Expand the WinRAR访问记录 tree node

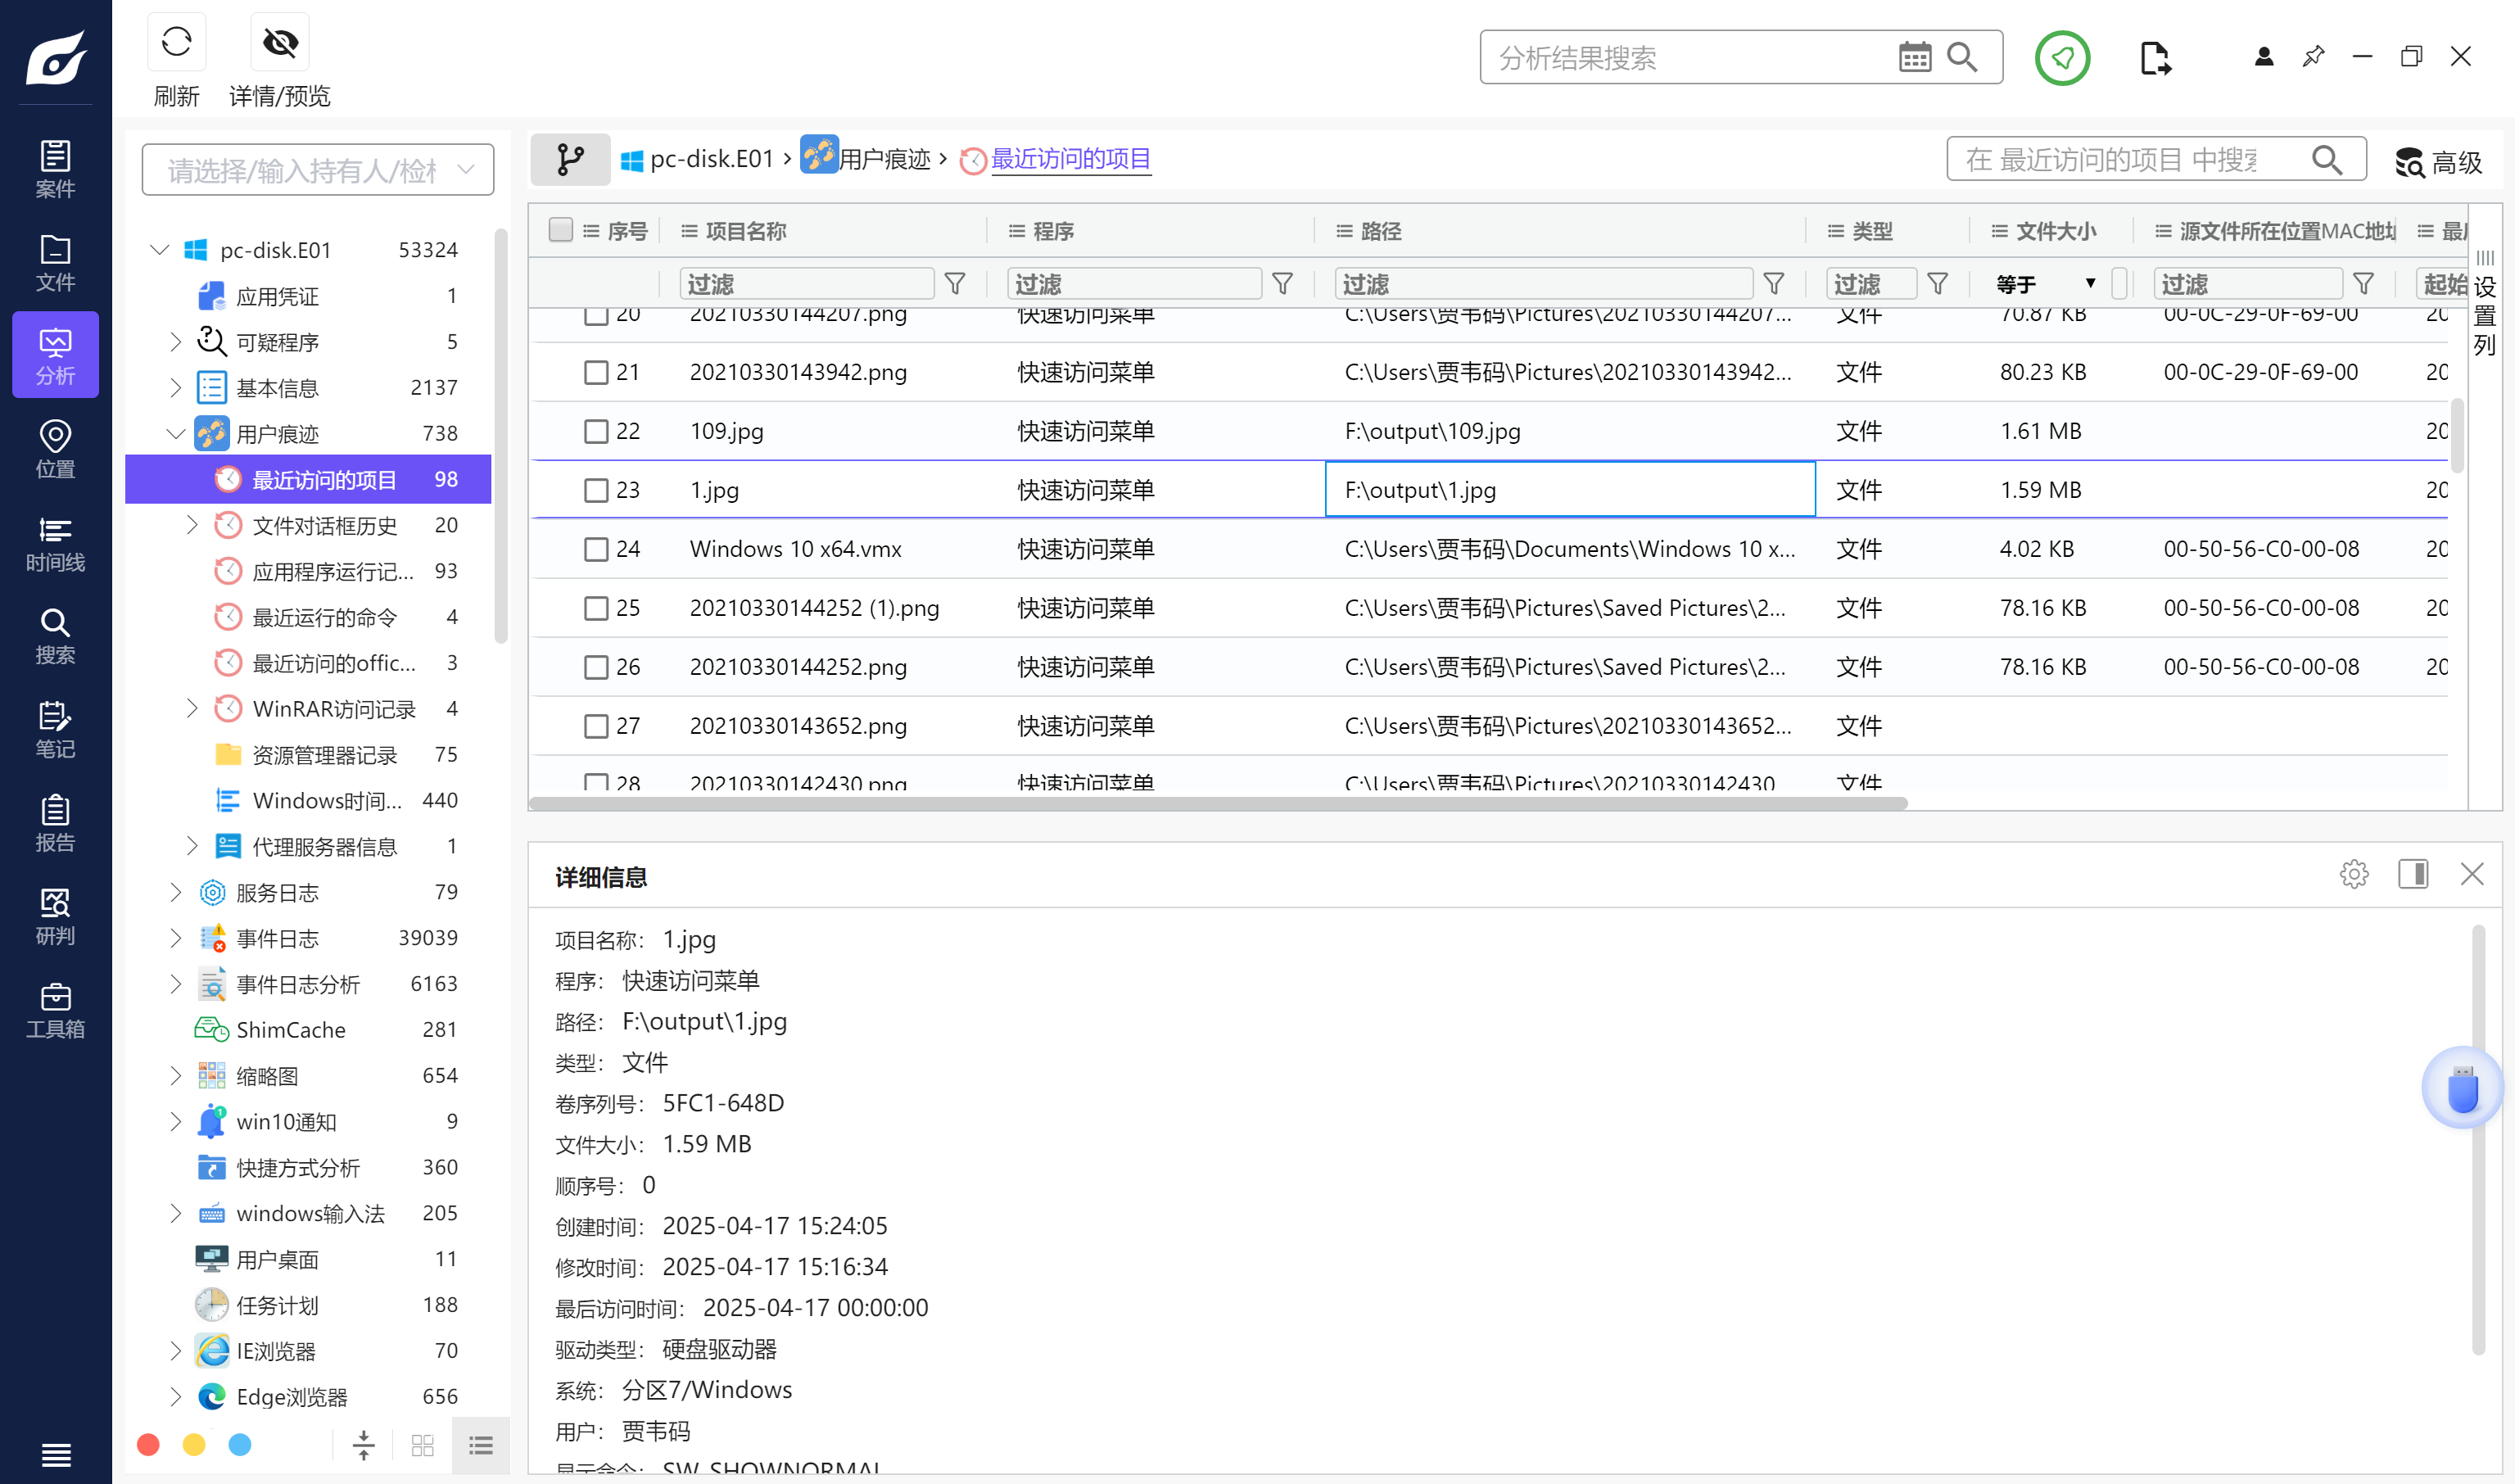point(192,708)
